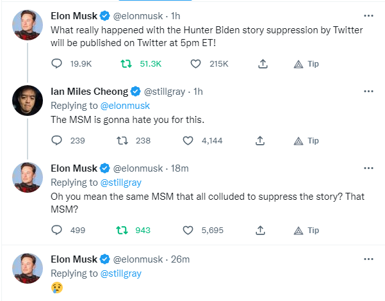This screenshot has height=301, width=385.
Task: Open more options on the 18m tweet
Action: point(368,168)
